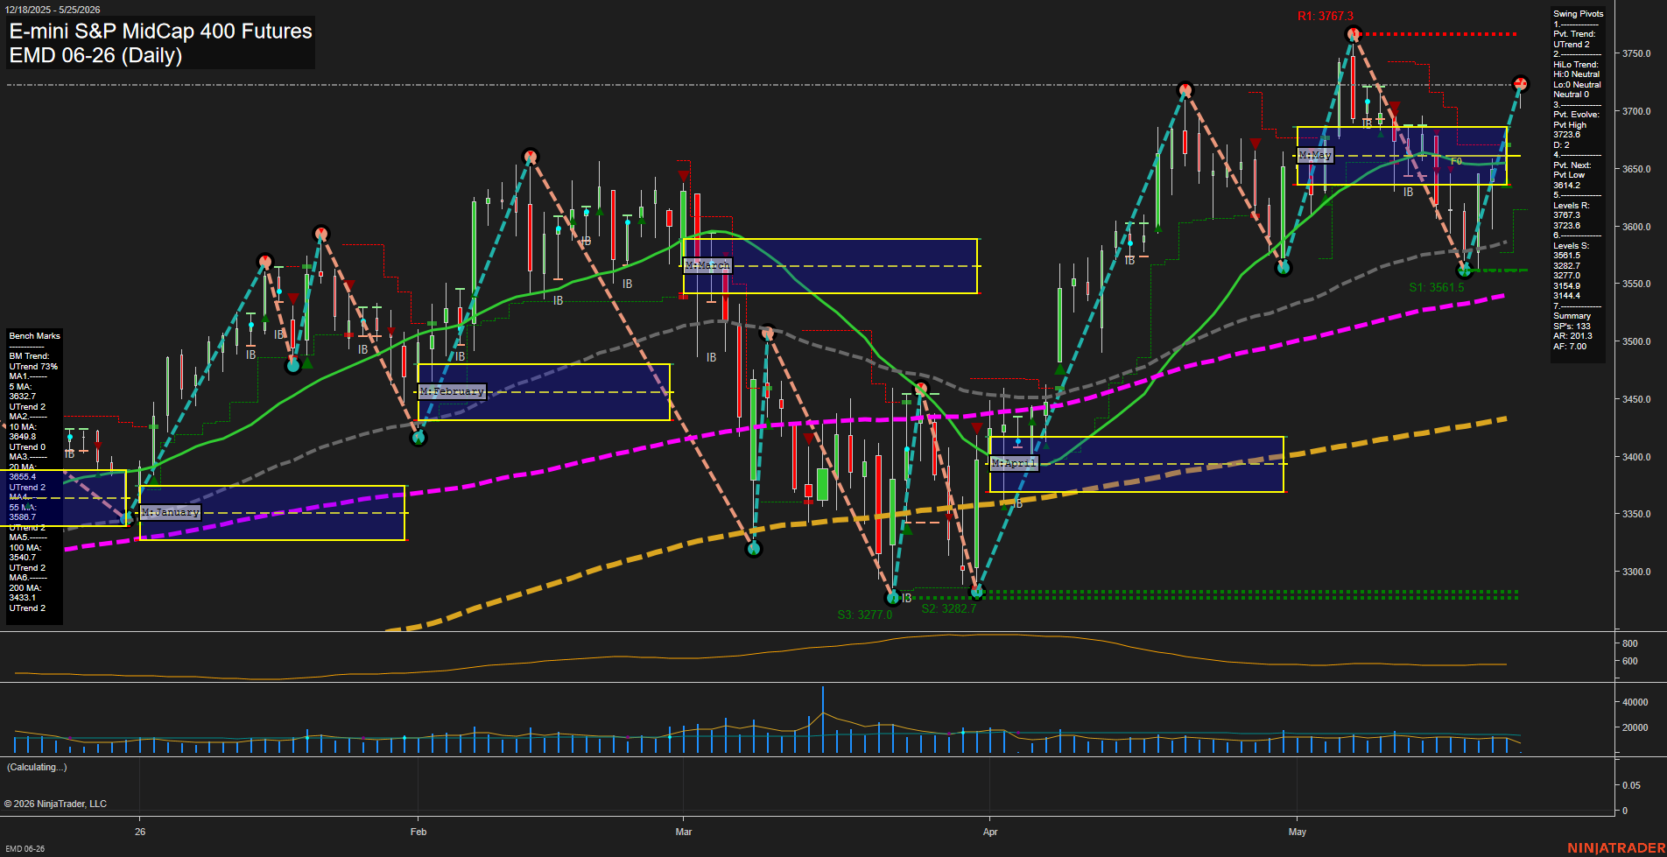Click the May label on the time axis
The height and width of the screenshot is (857, 1667).
1298,832
